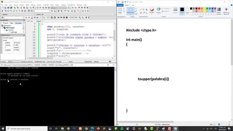Screen dimensions: 233x131
Task: Click the Zoom in plus icon in Paint status bar
Action: (229, 124)
